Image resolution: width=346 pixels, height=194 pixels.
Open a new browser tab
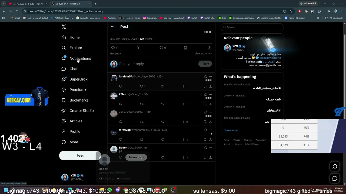[x=95, y=4]
